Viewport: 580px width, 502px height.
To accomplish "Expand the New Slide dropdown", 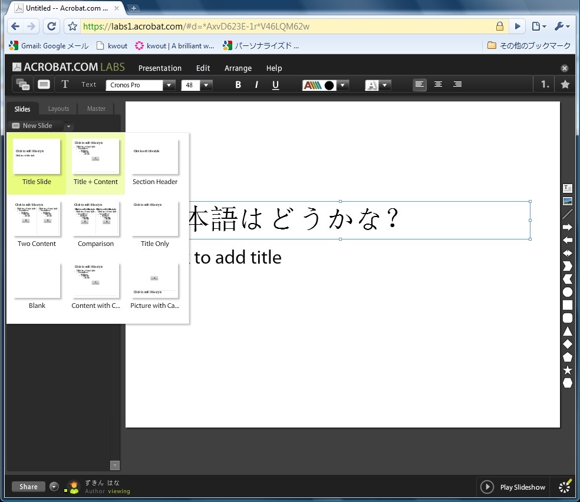I will (x=68, y=125).
